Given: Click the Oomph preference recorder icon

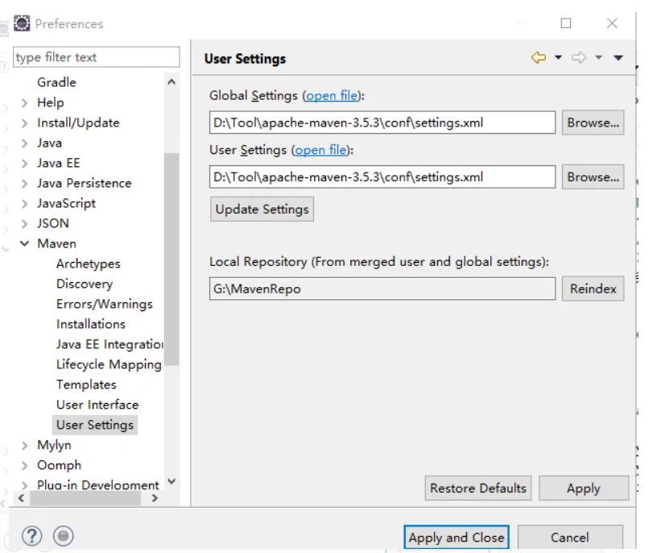Looking at the screenshot, I should tap(64, 536).
